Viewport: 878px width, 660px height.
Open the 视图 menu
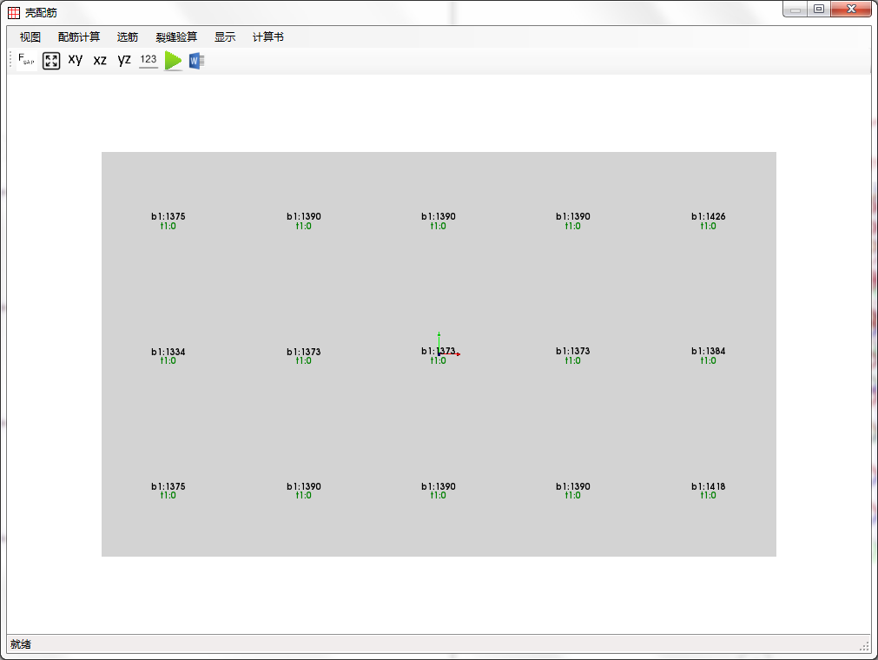[30, 37]
